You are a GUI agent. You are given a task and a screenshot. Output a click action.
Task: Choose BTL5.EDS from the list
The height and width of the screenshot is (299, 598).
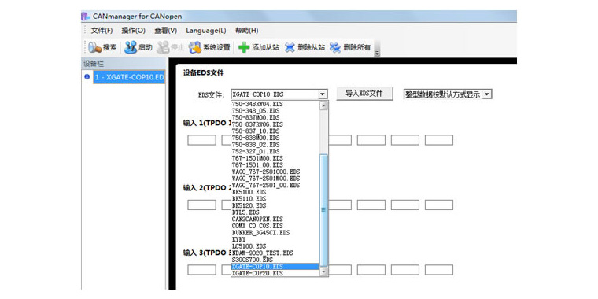click(275, 212)
